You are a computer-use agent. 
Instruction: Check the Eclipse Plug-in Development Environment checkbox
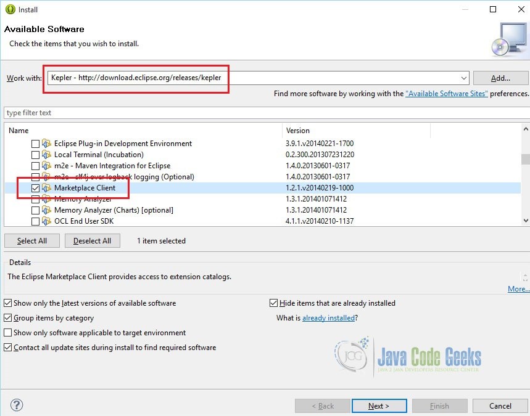coord(35,144)
